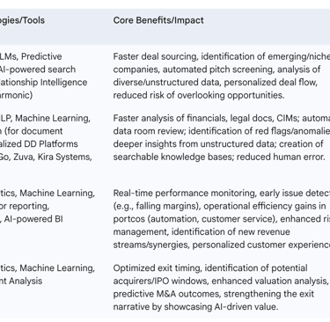This screenshot has height=322, width=330.
Task: Click the partially visible Technologies/Tools column header
Action: click(22, 20)
